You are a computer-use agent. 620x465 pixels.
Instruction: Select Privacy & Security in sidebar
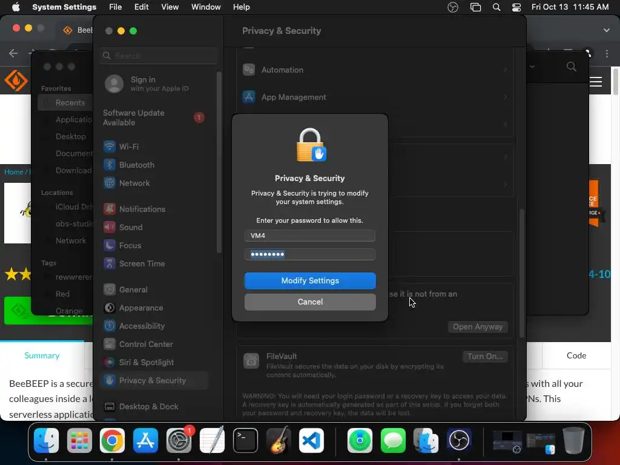click(154, 381)
